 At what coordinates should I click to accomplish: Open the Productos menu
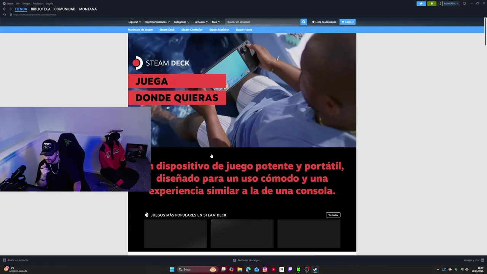click(x=38, y=3)
